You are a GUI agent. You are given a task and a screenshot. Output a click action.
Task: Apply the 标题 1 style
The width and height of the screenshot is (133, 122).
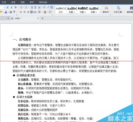[x=72, y=10]
